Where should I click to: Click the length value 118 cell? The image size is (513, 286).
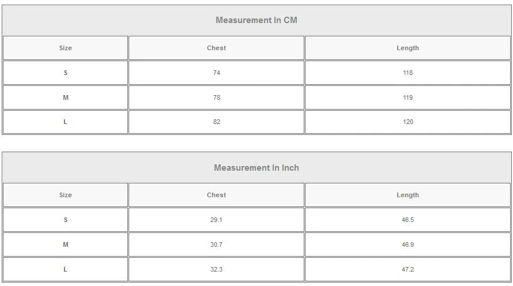coord(408,73)
